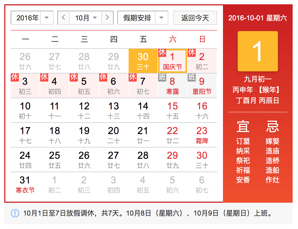This screenshot has width=298, height=229.
Task: Select October 23 霜降 date
Action: click(x=202, y=135)
